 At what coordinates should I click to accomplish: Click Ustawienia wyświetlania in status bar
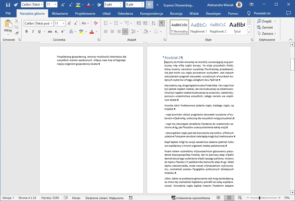click(x=191, y=198)
